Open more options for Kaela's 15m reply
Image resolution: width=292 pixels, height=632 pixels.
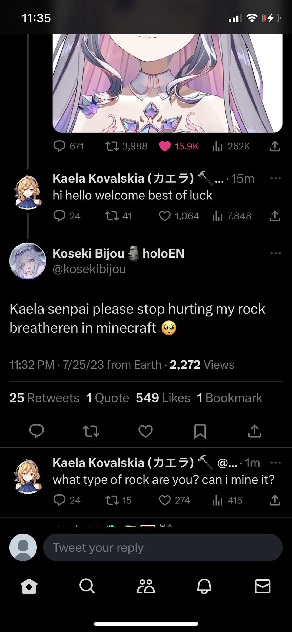coord(275,178)
